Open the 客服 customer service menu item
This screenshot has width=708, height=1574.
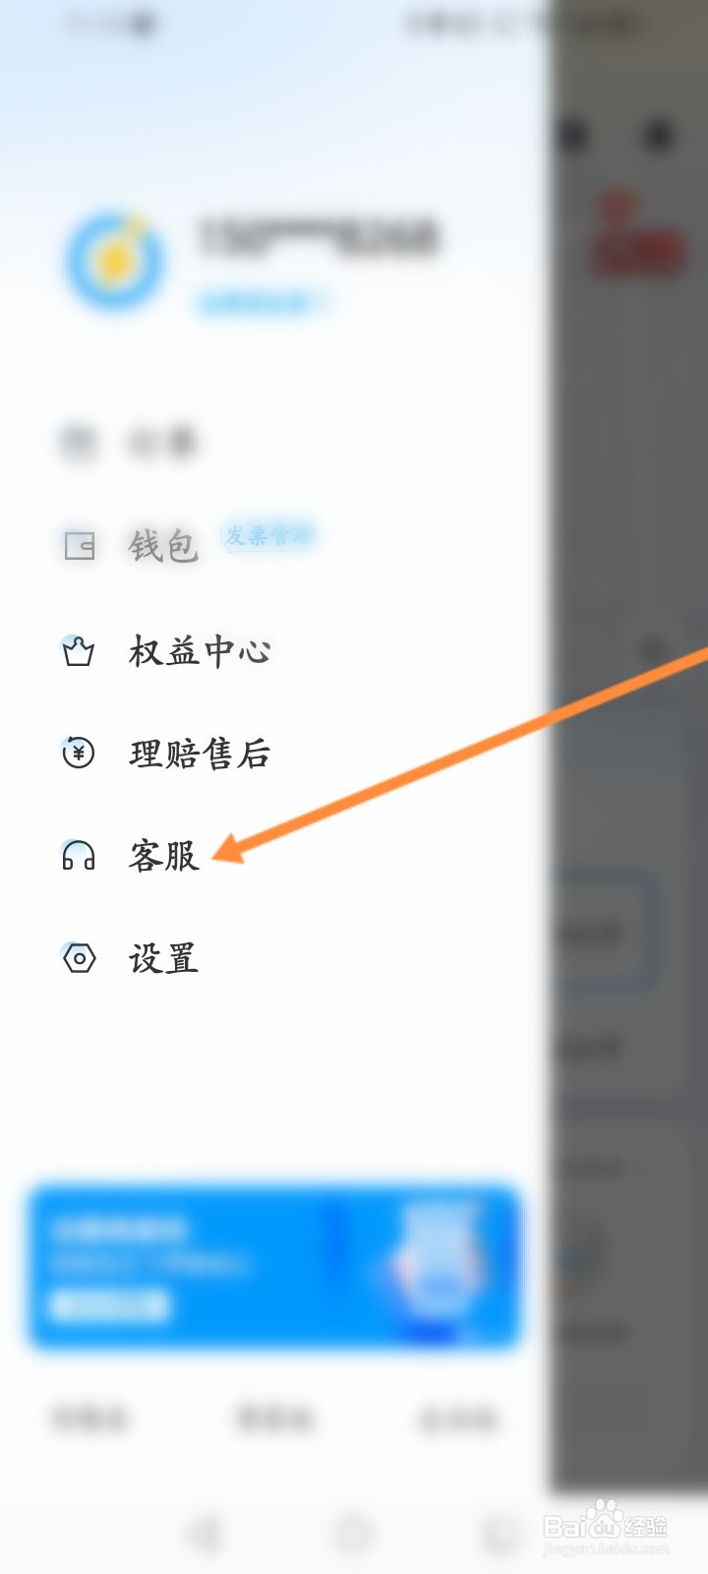point(164,856)
